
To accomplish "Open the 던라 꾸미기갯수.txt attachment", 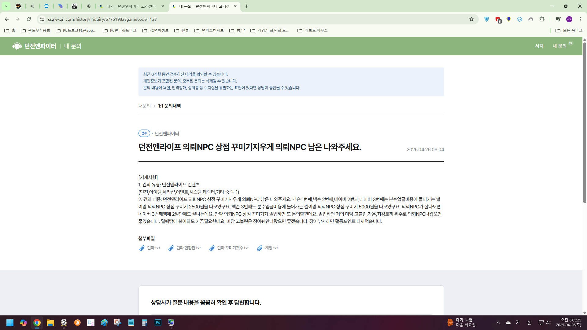I will [233, 248].
